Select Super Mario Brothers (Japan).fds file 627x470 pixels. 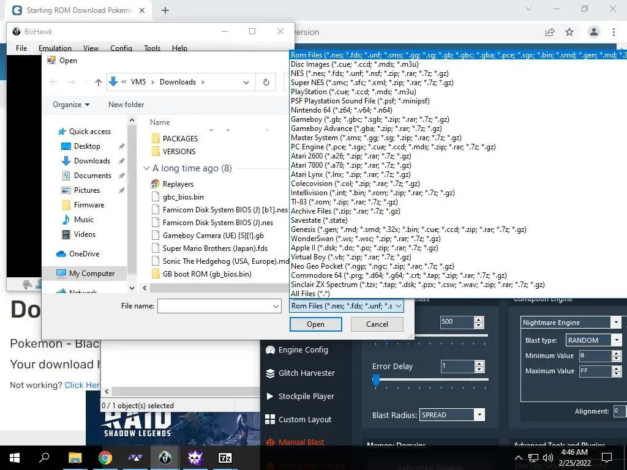pyautogui.click(x=215, y=248)
